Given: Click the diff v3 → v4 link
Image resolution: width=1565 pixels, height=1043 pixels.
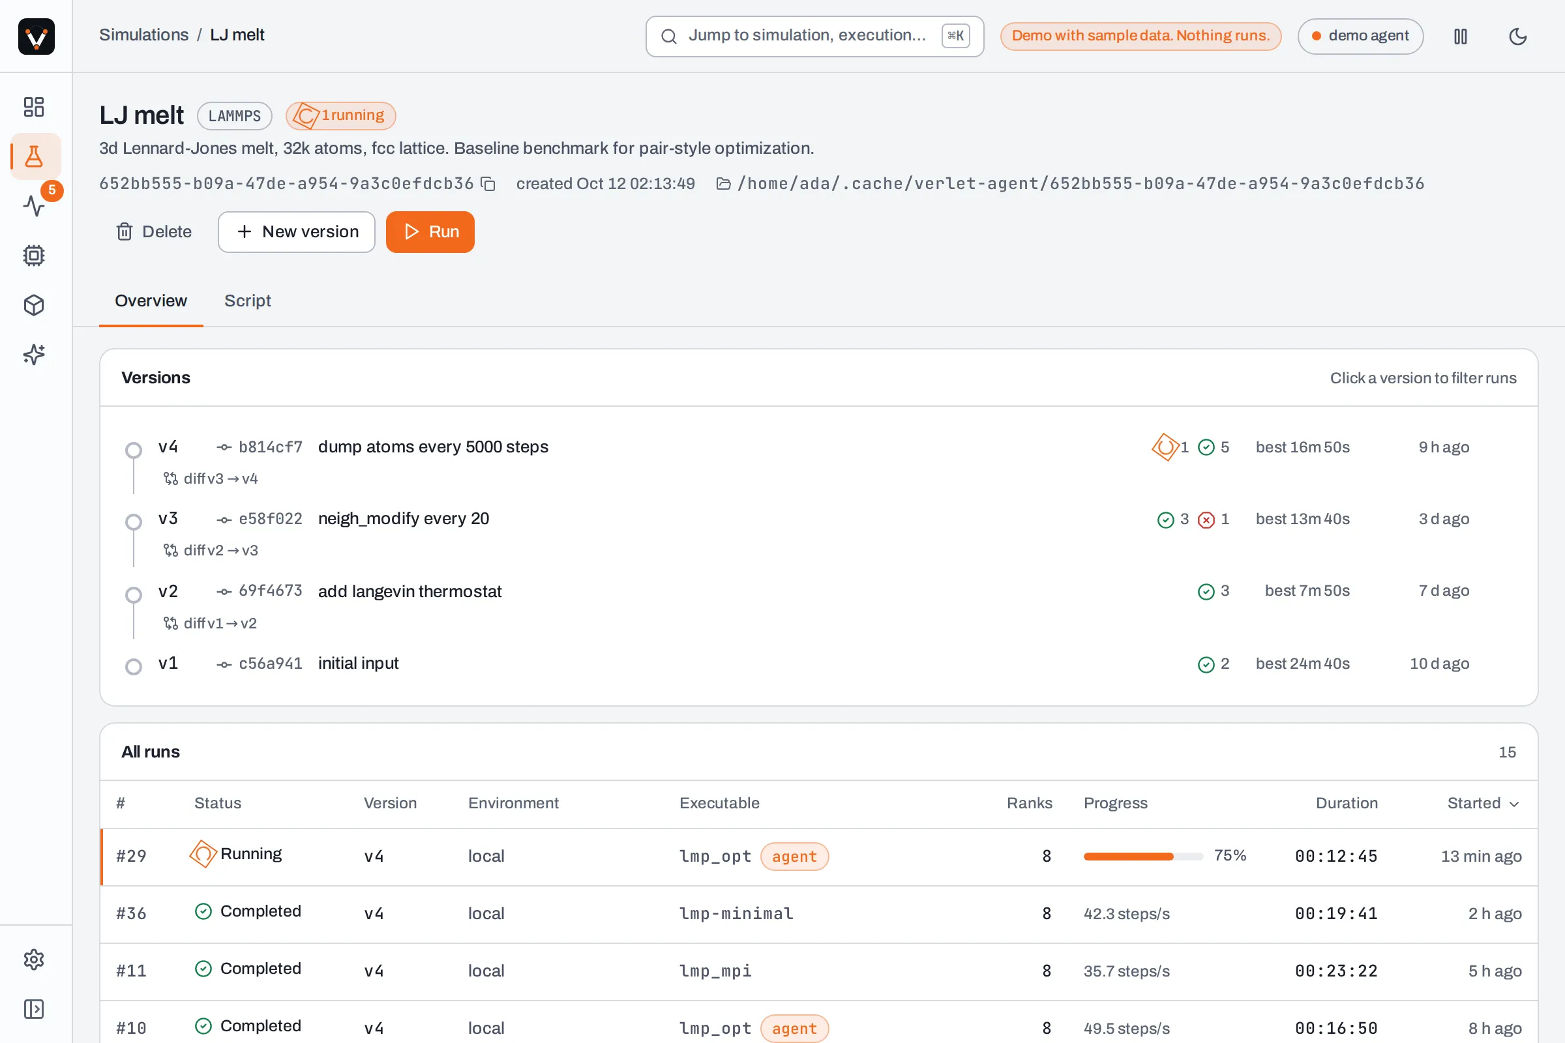Looking at the screenshot, I should (x=211, y=478).
